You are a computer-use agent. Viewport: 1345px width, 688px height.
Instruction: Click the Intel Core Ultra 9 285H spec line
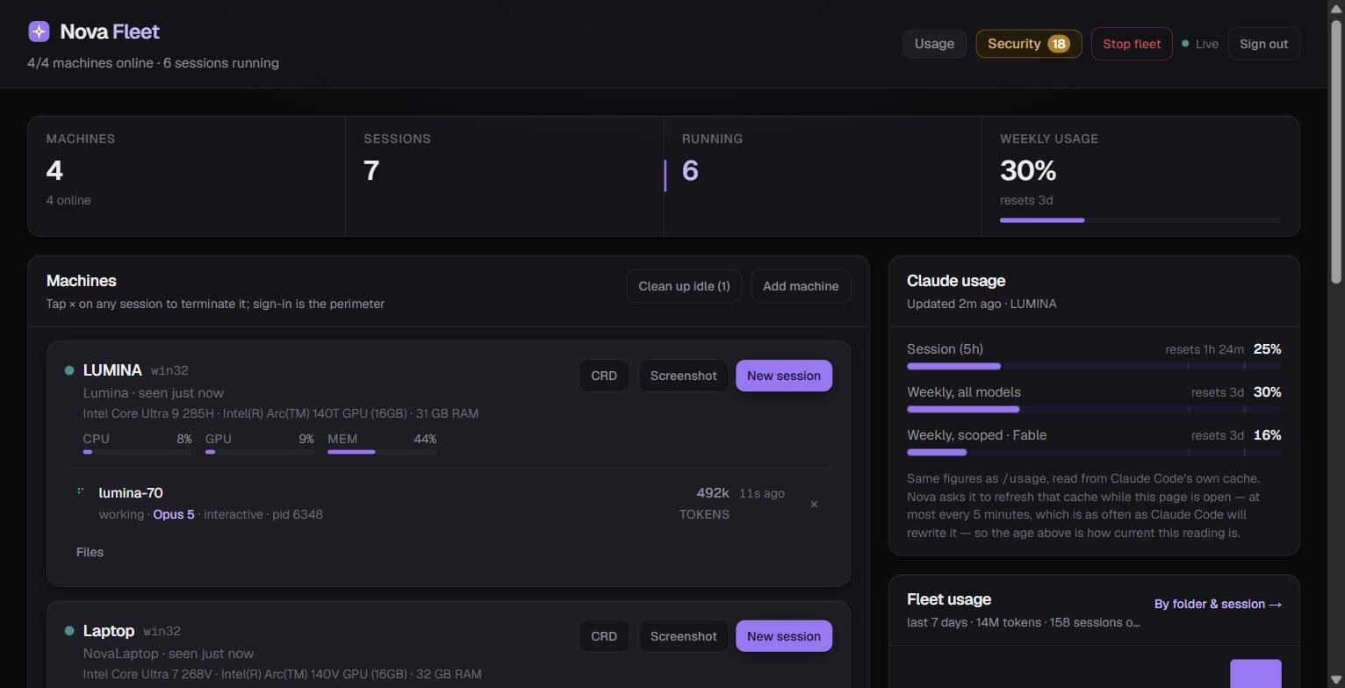point(281,413)
